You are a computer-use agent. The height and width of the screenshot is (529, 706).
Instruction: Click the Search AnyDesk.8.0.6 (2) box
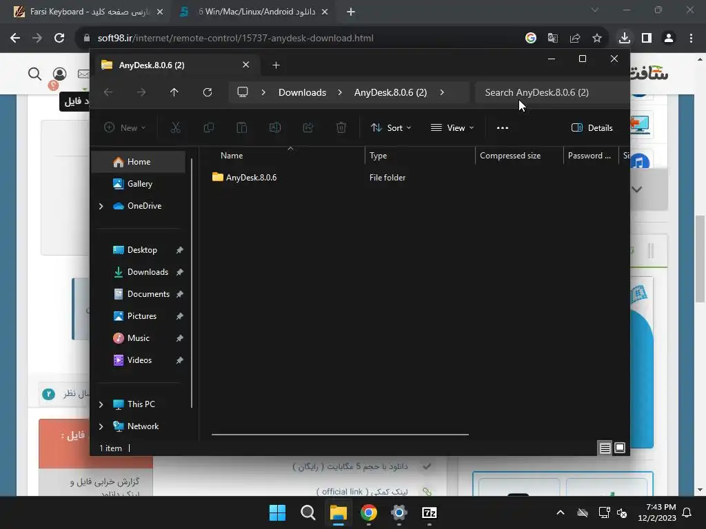click(553, 92)
